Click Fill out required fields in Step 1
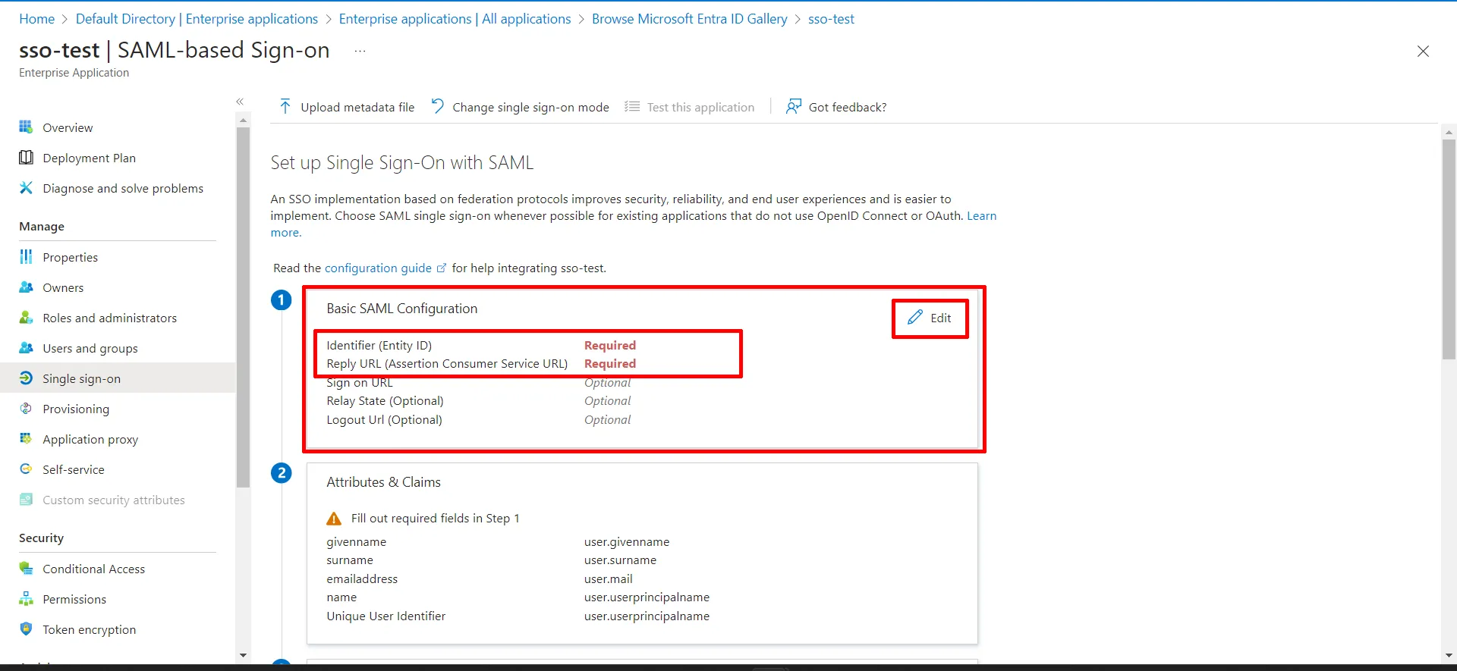The height and width of the screenshot is (671, 1457). click(x=435, y=518)
